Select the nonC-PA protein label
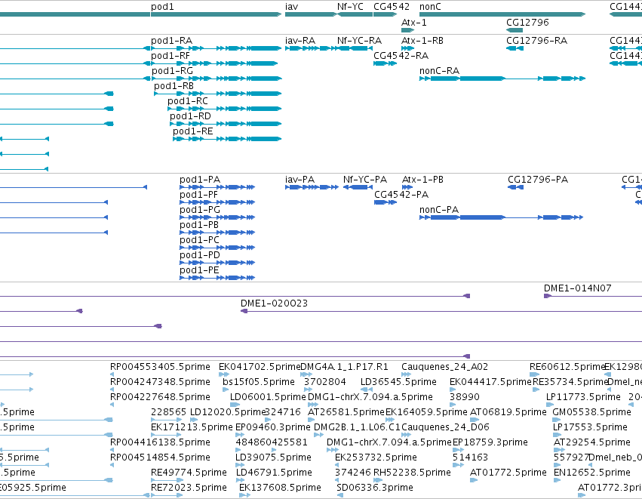The width and height of the screenshot is (642, 499). (x=439, y=210)
